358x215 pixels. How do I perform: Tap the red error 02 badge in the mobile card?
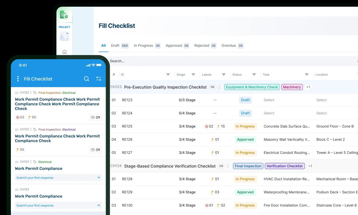click(x=20, y=117)
